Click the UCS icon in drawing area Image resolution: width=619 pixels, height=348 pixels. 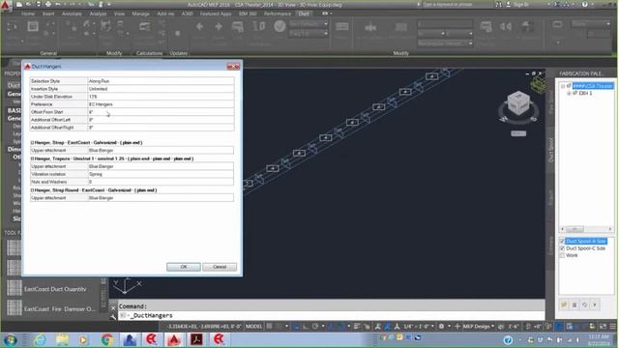(127, 285)
